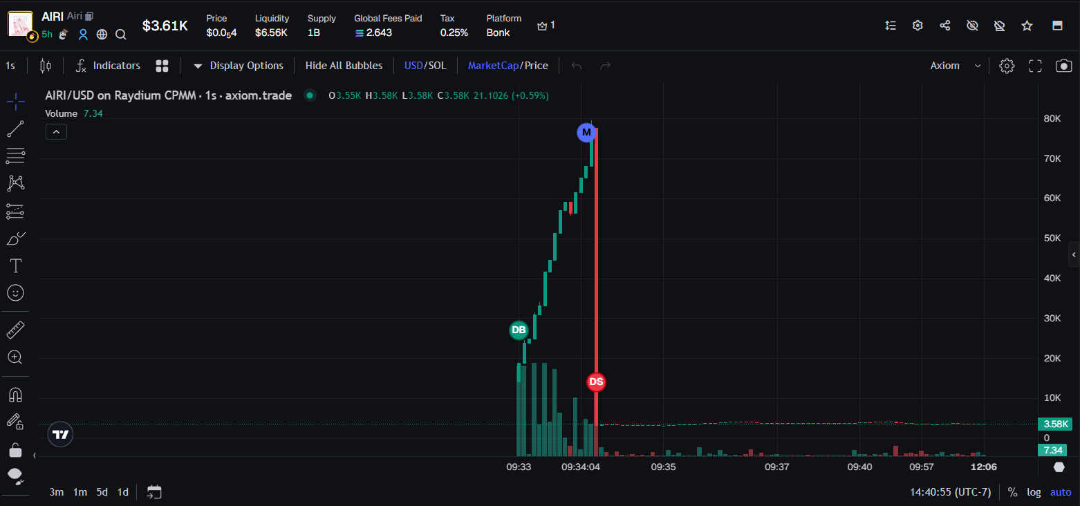Image resolution: width=1080 pixels, height=506 pixels.
Task: Select the 5d time range
Action: pyautogui.click(x=102, y=492)
